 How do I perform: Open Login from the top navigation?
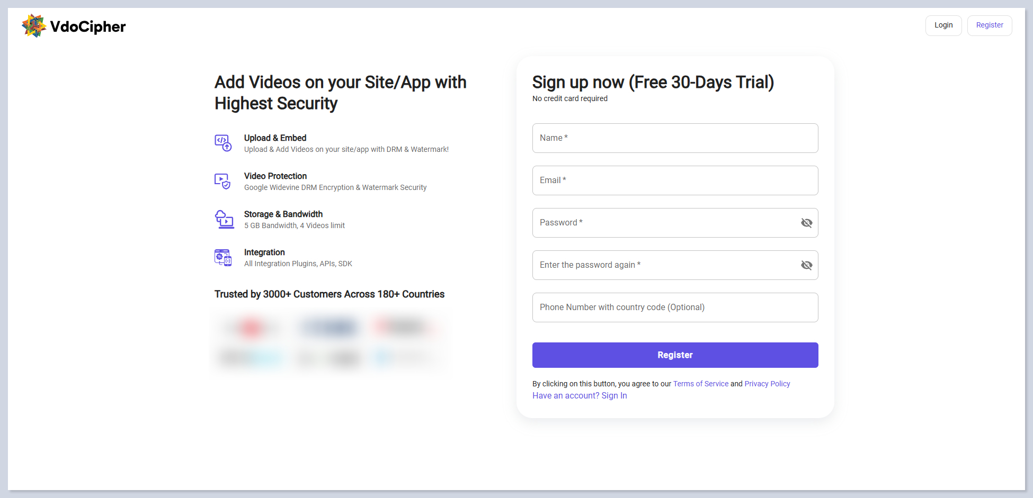pos(943,25)
